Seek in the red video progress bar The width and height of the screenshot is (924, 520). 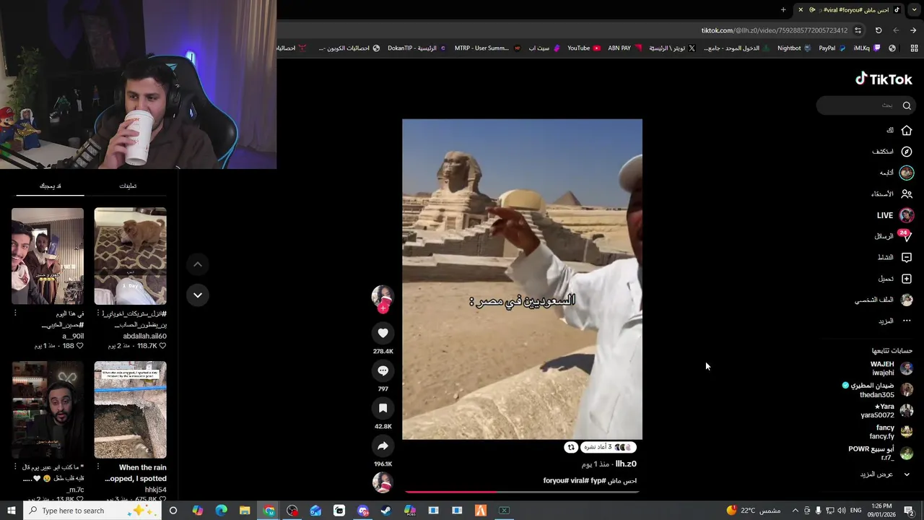[522, 492]
